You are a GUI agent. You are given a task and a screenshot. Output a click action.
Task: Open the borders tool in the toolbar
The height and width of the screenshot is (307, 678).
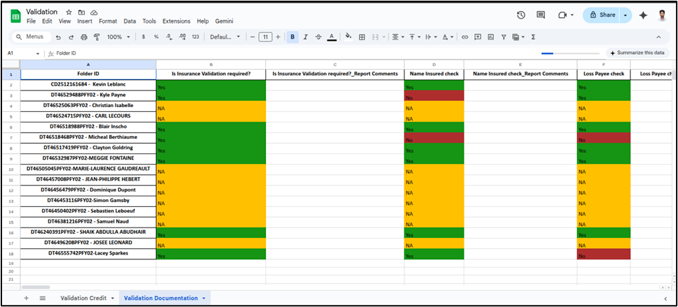tap(361, 37)
